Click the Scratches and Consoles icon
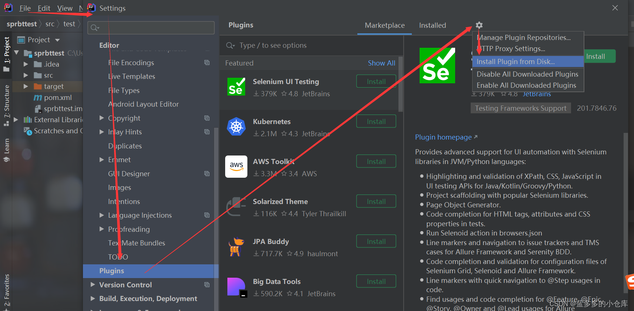Image resolution: width=634 pixels, height=311 pixels. pos(28,131)
